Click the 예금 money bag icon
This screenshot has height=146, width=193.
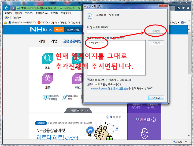[x=47, y=78]
